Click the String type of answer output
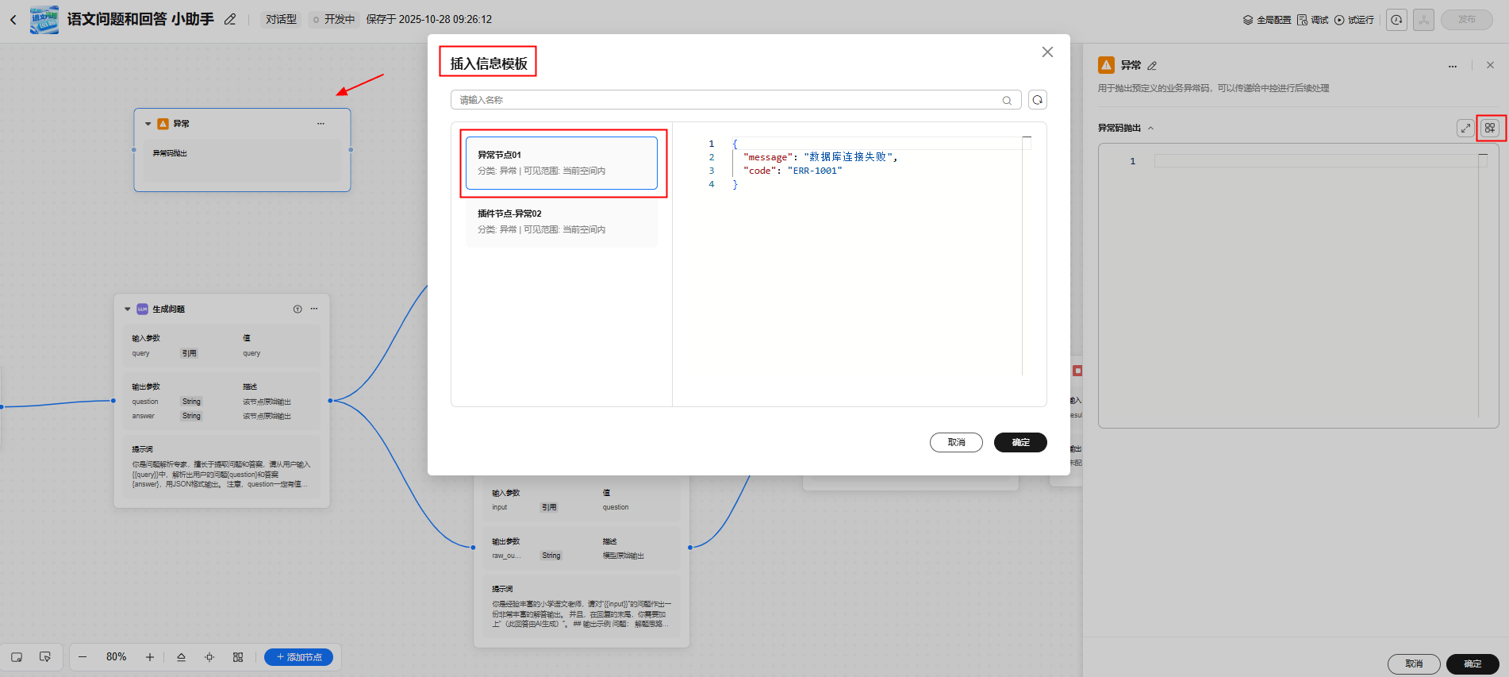This screenshot has height=677, width=1509. 191,416
